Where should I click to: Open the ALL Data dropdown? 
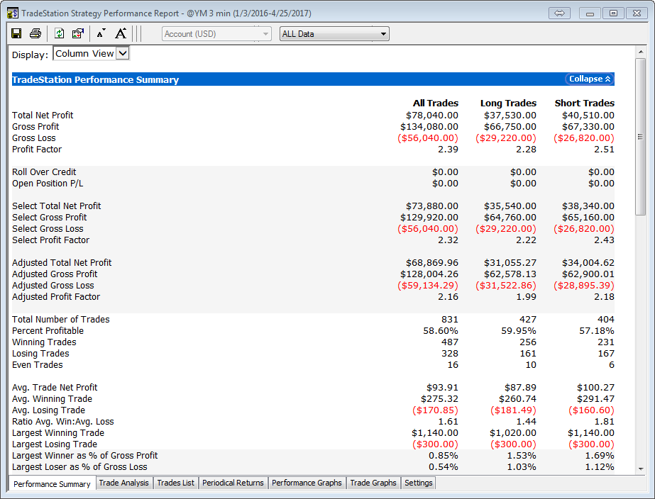click(x=334, y=33)
